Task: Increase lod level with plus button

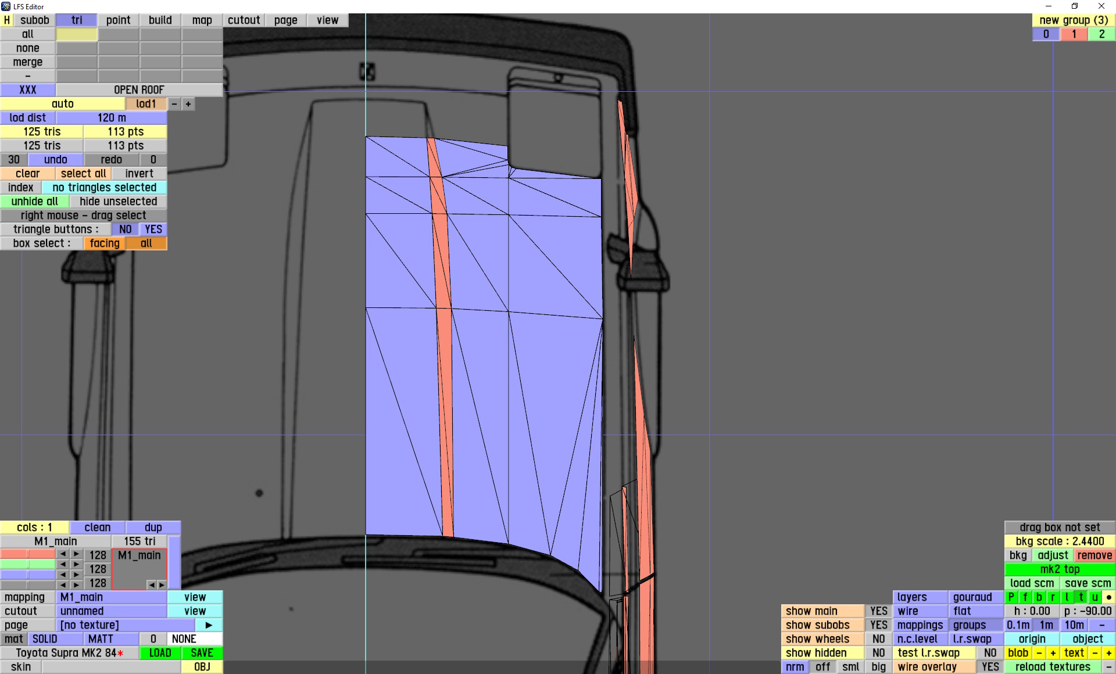Action: 188,104
